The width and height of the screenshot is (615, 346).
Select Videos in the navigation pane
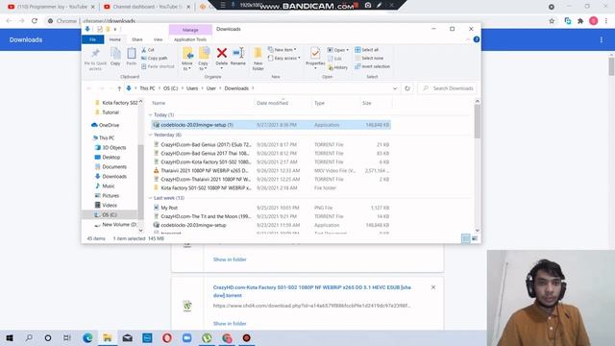click(106, 205)
